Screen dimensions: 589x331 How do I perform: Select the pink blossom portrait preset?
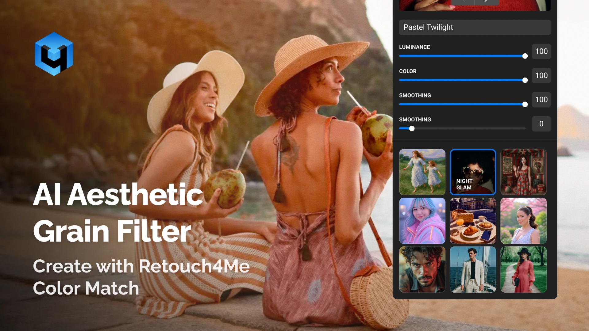[523, 221]
